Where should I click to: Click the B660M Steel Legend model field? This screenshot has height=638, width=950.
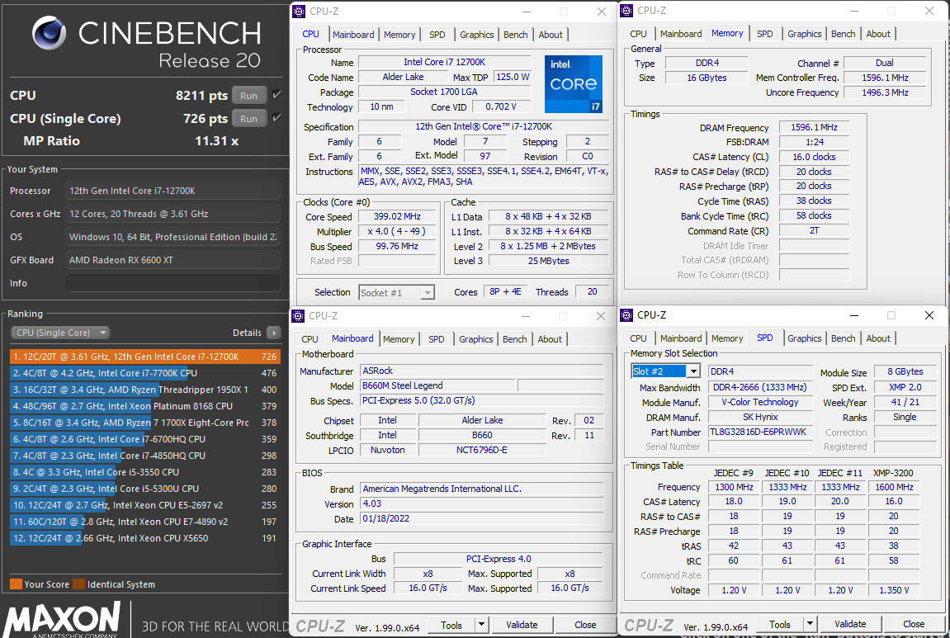click(437, 386)
